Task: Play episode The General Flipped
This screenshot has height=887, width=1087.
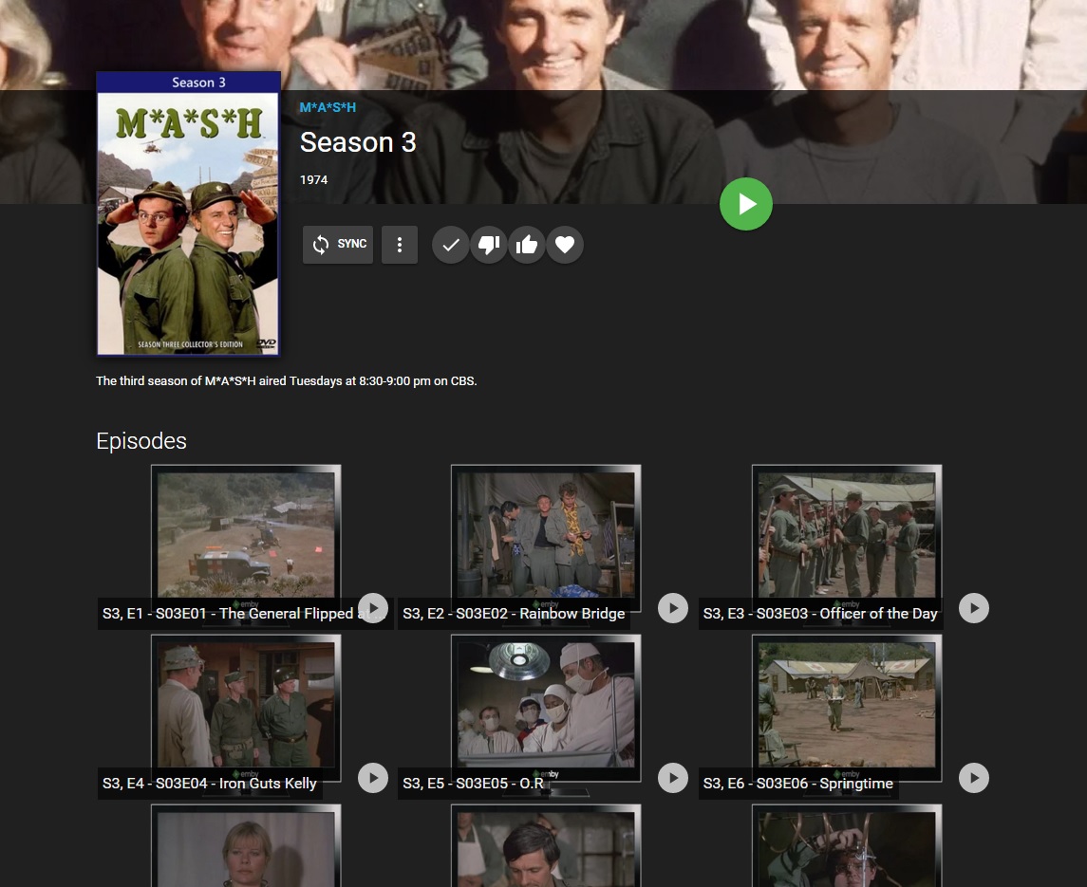Action: [x=373, y=608]
